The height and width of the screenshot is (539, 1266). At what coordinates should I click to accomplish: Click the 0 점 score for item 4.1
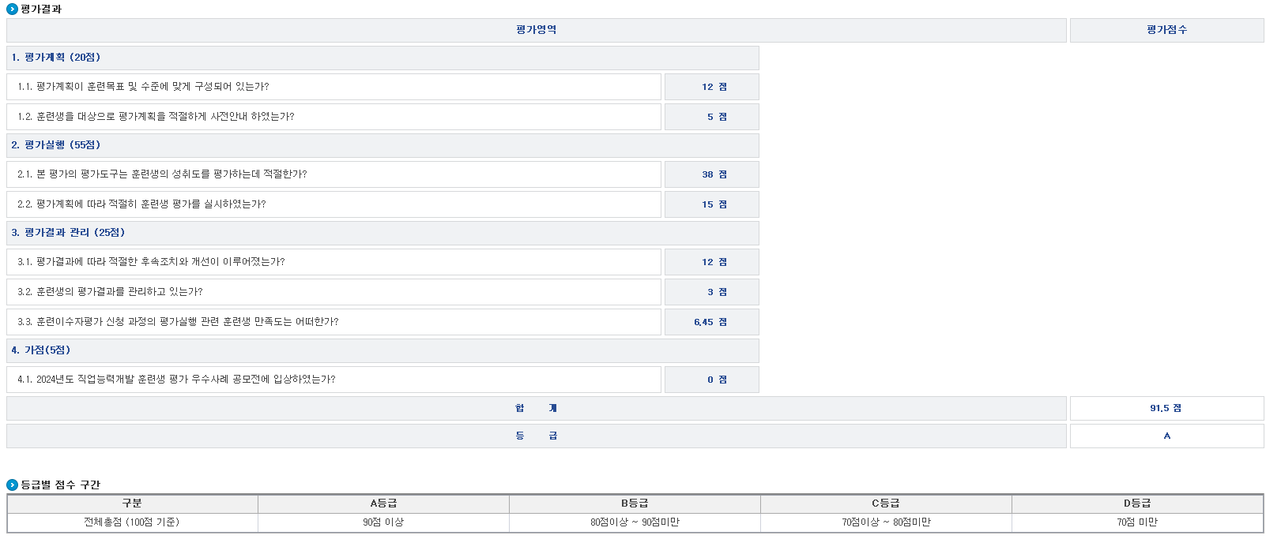[x=716, y=380]
